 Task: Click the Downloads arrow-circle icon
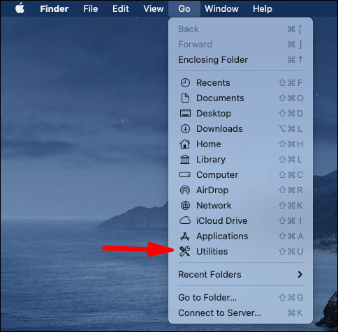point(185,129)
